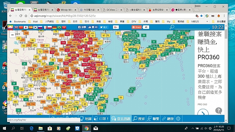Zoom out the map with the minus button
This screenshot has width=235, height=132.
[x=12, y=35]
